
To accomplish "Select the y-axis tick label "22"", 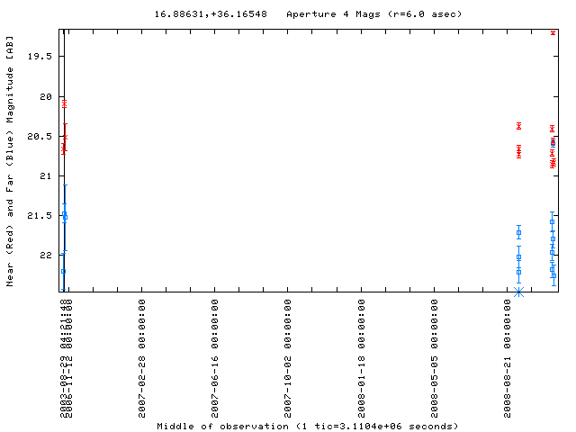I will 46,256.
